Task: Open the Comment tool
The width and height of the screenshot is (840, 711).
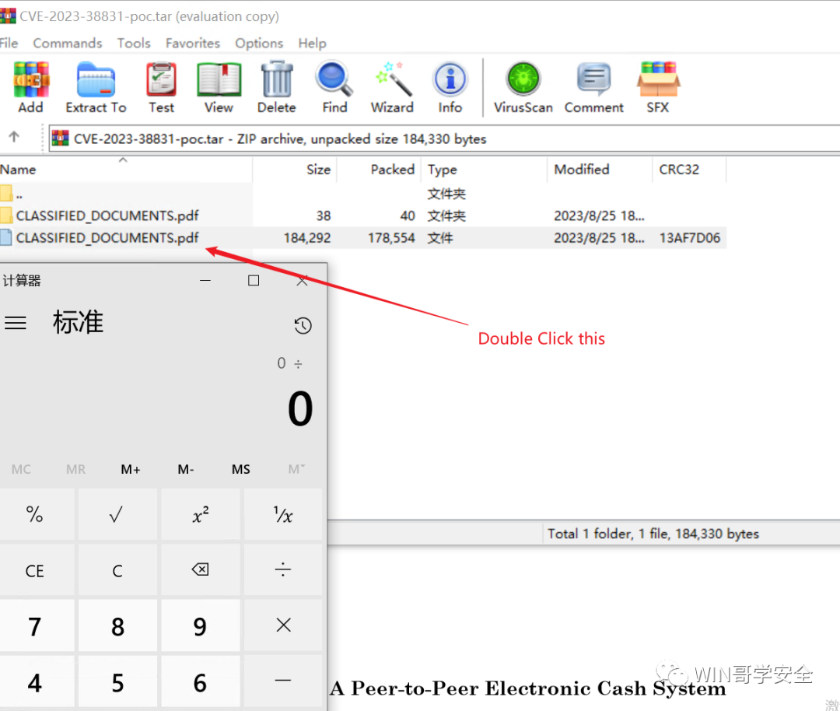Action: pos(593,87)
